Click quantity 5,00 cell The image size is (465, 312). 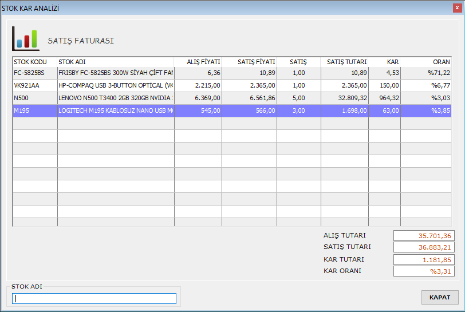pos(298,98)
